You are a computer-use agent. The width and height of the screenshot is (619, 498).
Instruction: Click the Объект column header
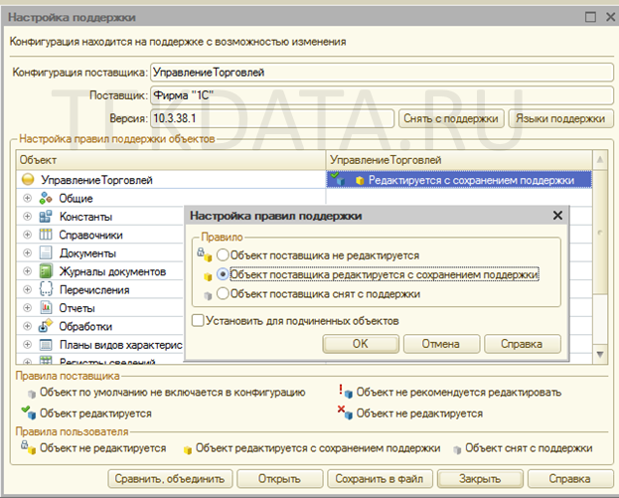coord(171,160)
